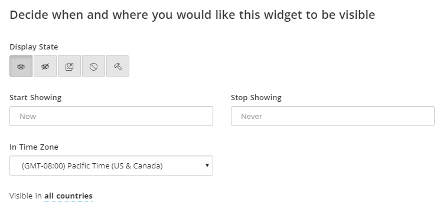Pick the disabled circle-slash display state
The image size is (447, 215).
tap(93, 66)
